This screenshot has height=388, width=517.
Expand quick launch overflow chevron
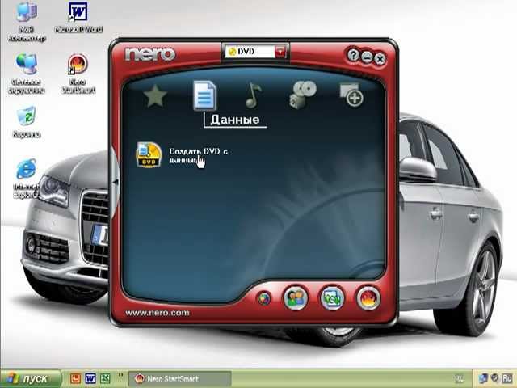pos(120,375)
